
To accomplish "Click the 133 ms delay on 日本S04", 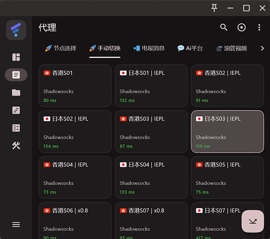I will coord(127,192).
